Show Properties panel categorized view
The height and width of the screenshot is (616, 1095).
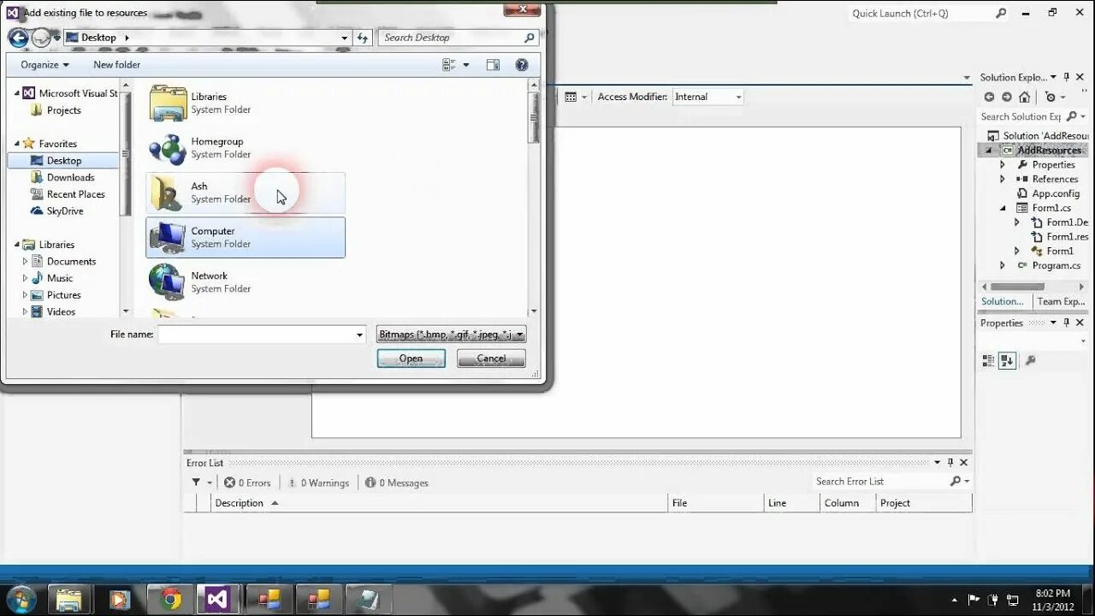click(x=989, y=361)
